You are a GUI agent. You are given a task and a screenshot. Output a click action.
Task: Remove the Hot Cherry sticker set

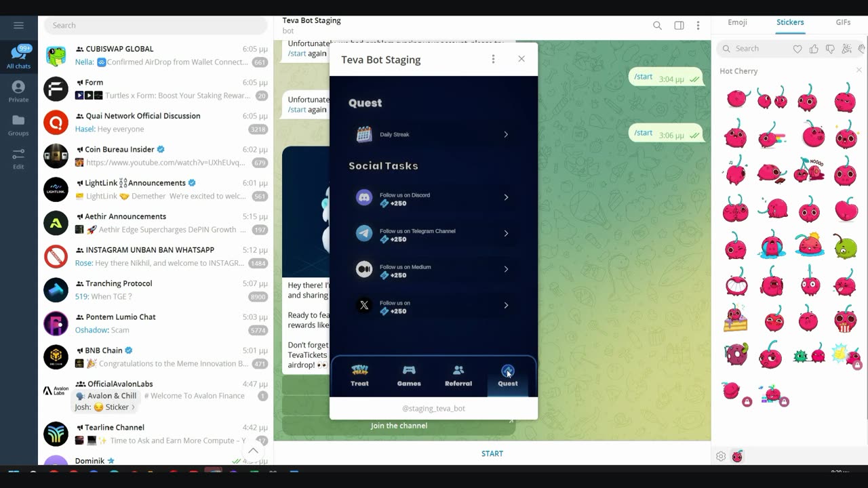(859, 70)
